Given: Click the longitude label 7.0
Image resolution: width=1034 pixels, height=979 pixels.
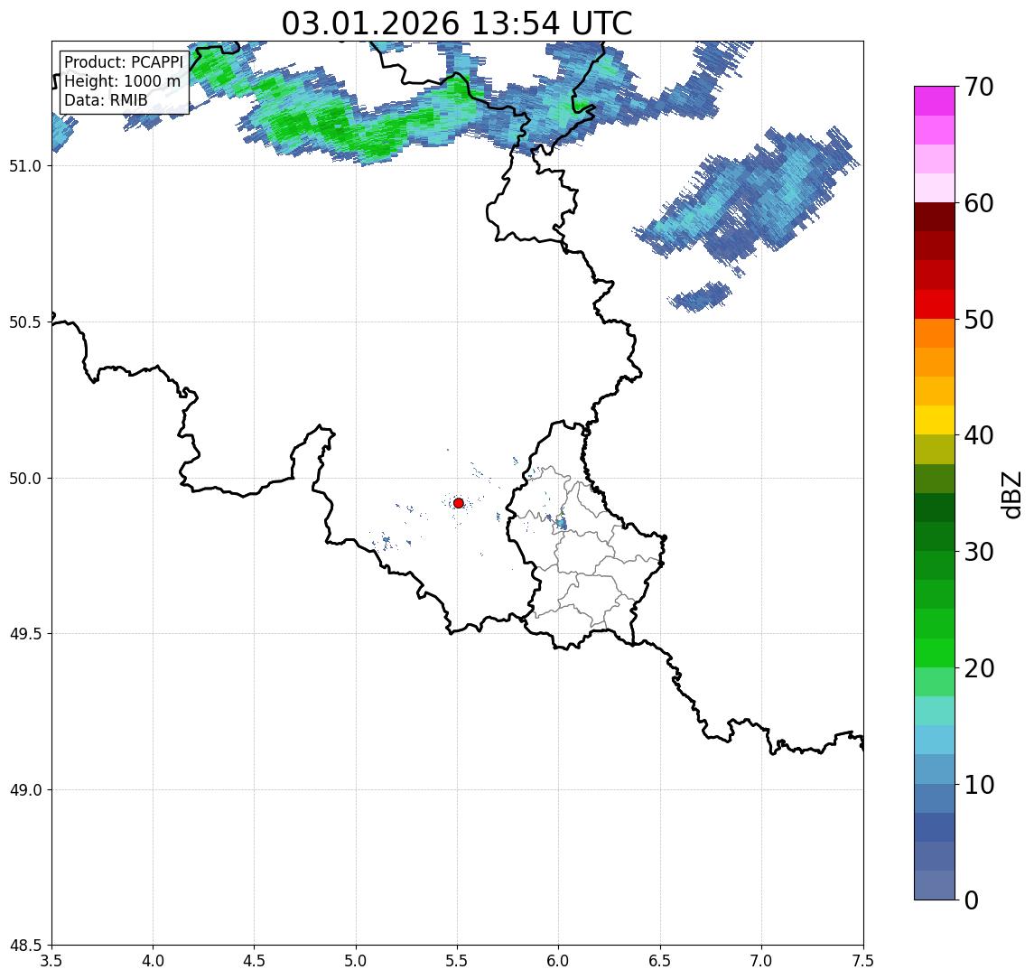Looking at the screenshot, I should [x=761, y=961].
